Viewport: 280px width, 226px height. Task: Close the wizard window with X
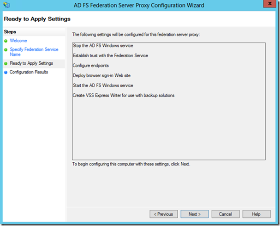270,4
